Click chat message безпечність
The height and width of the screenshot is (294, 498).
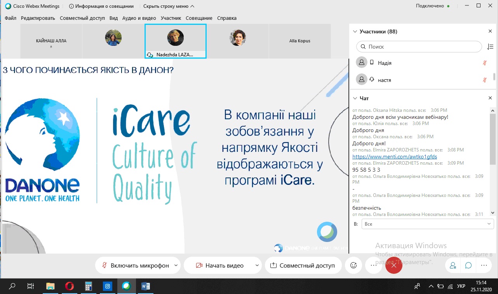(x=367, y=208)
